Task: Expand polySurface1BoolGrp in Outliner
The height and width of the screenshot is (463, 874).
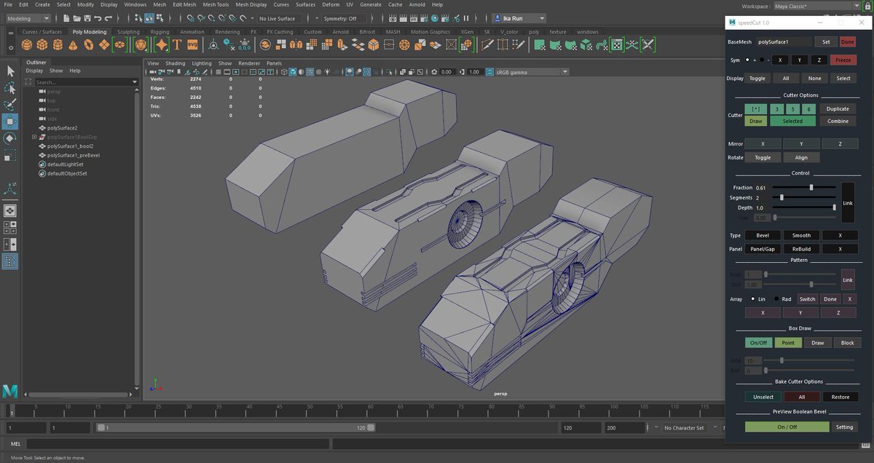Action: 34,137
